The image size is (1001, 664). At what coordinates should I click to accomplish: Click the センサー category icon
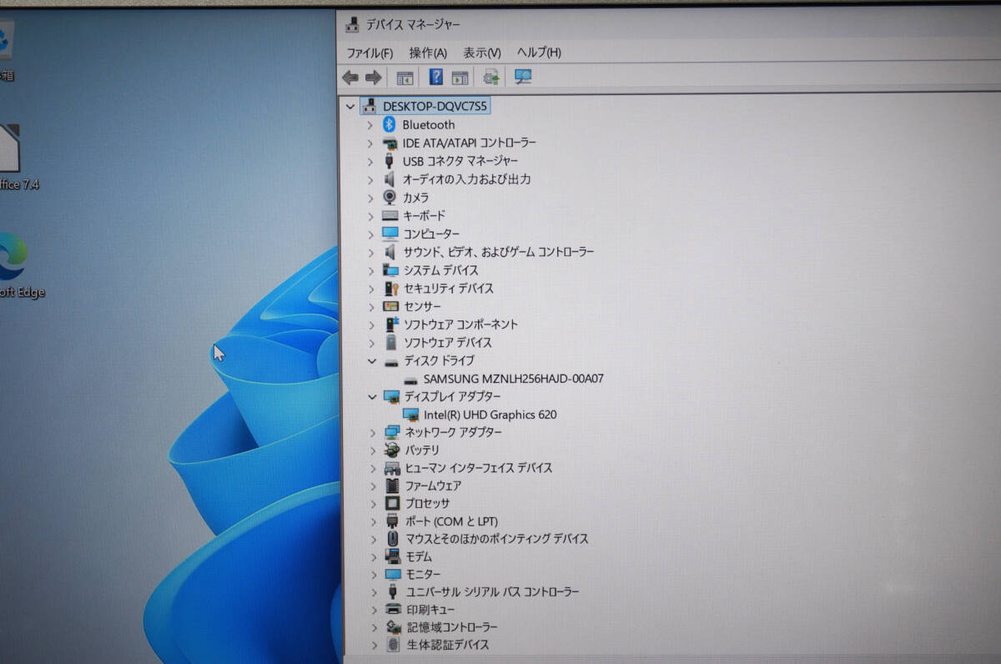(x=390, y=306)
